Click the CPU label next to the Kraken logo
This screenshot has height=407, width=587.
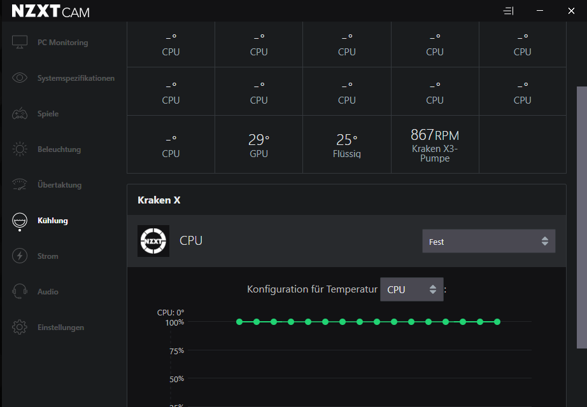pos(191,240)
